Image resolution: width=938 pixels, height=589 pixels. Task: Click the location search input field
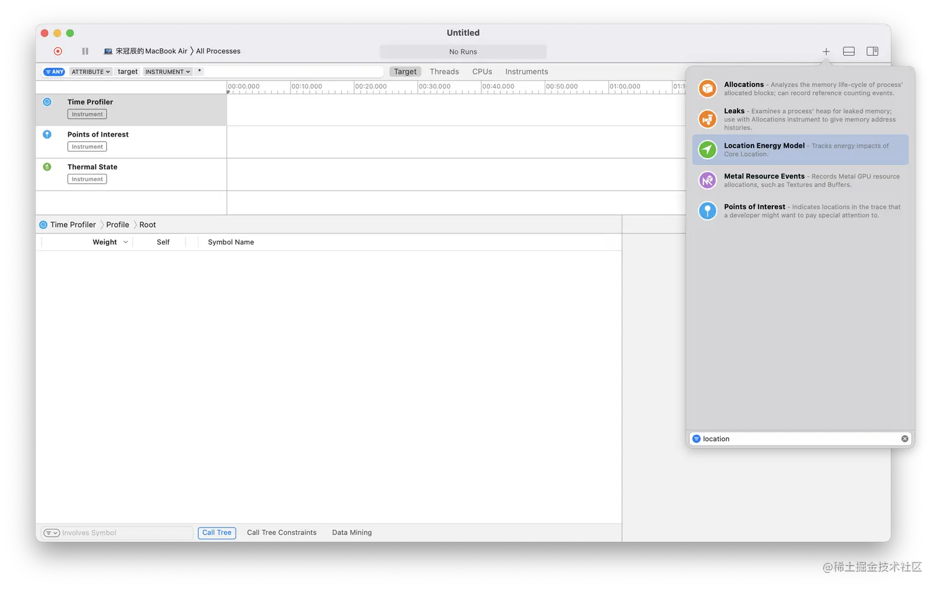point(800,439)
